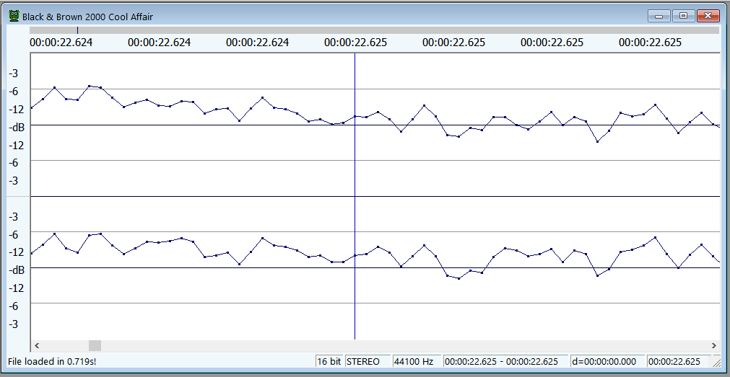Click the lower channel -dB axis label

point(17,270)
